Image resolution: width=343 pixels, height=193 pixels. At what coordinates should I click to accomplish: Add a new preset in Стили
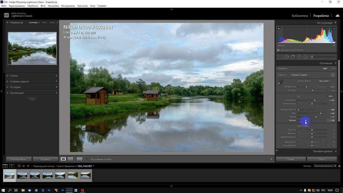pos(56,76)
